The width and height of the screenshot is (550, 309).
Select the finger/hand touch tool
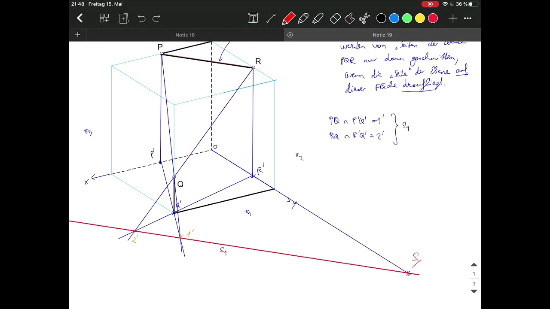point(350,18)
